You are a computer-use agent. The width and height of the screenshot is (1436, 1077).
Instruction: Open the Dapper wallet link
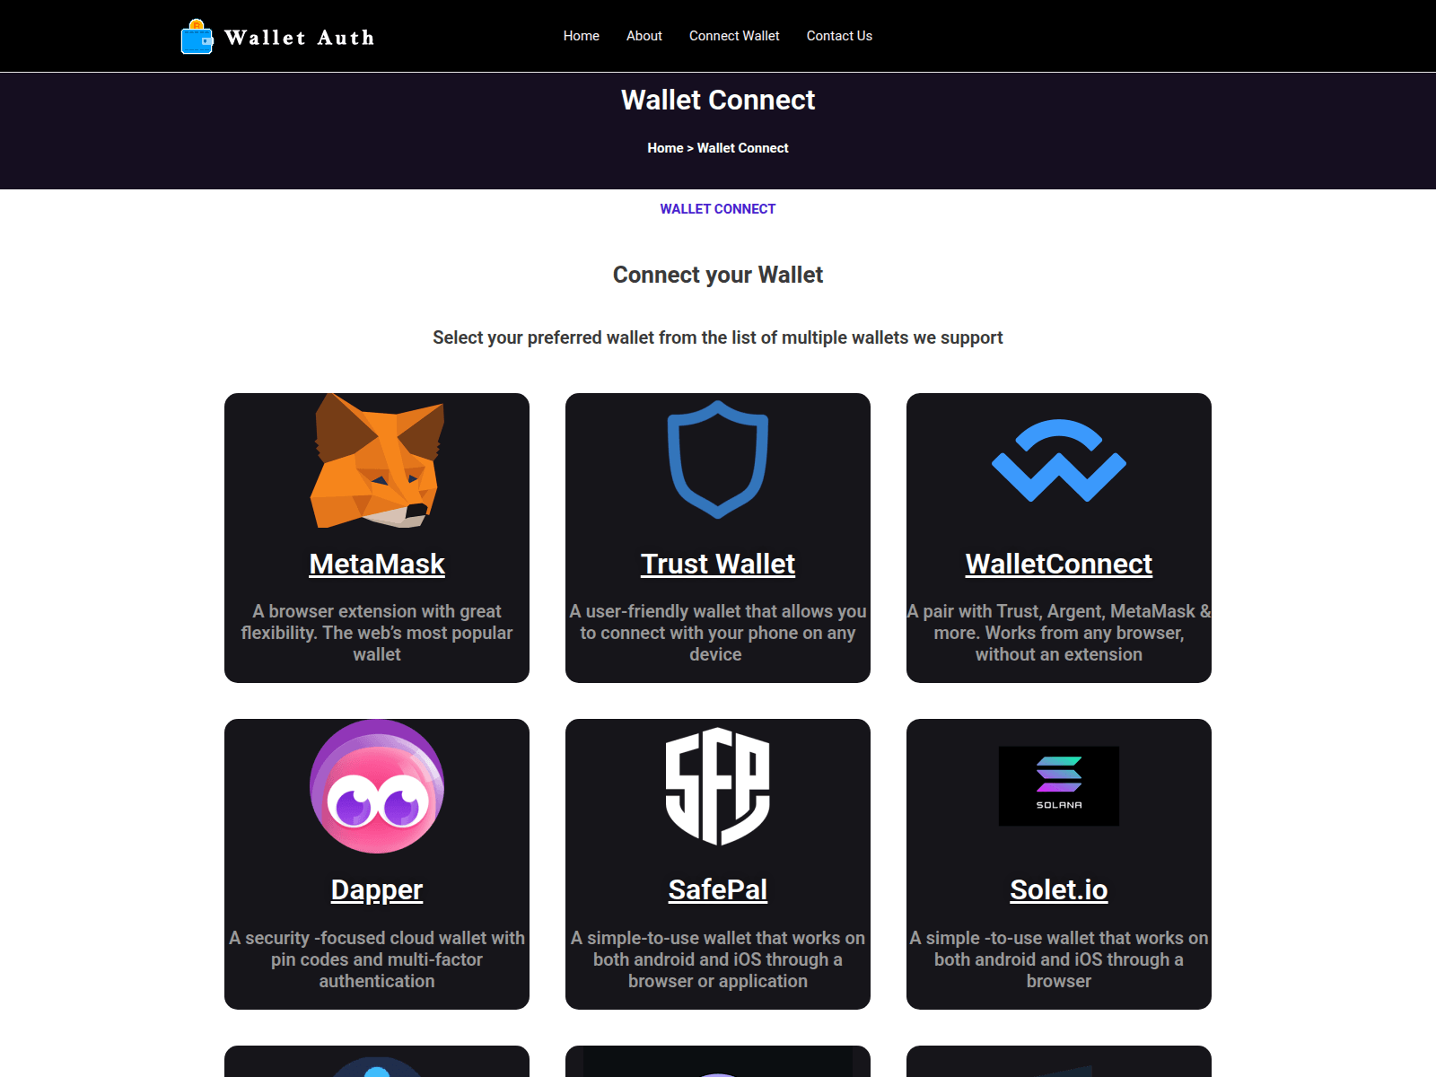pos(377,889)
